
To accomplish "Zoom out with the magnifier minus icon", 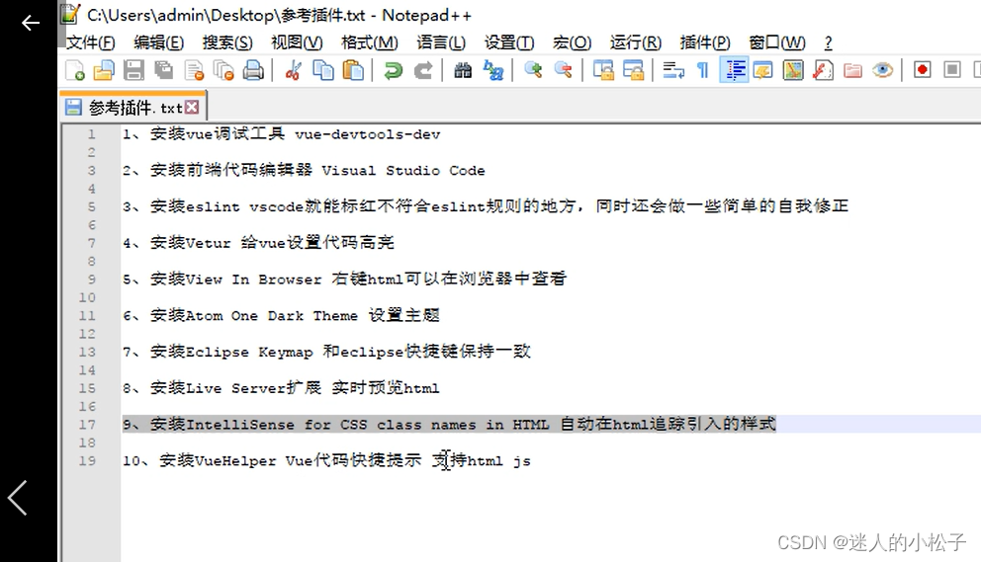I will 563,70.
